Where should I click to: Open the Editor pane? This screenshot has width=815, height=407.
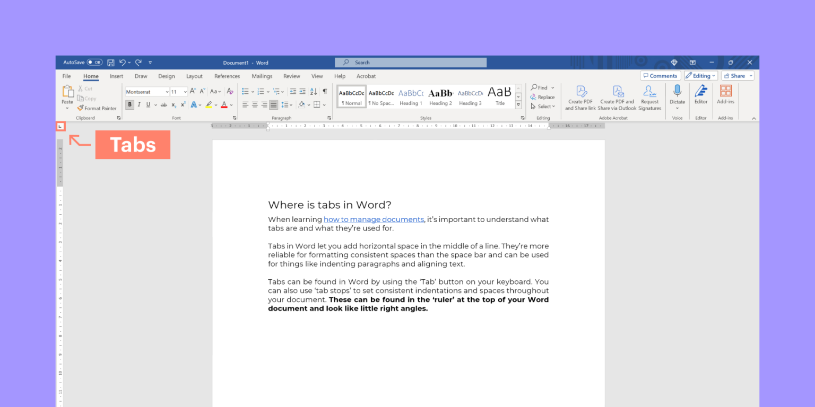[x=700, y=95]
